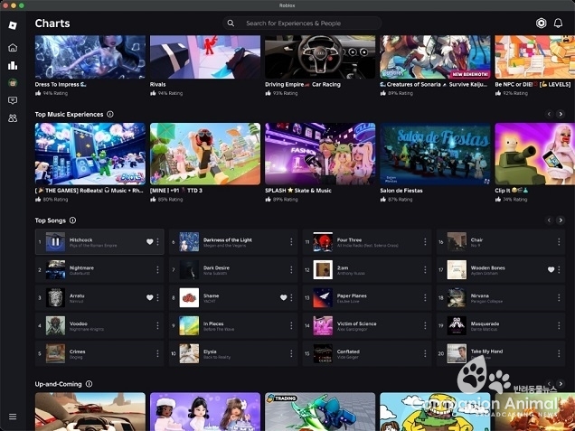Open Creatures of Sonaria thumbnail

pyautogui.click(x=435, y=57)
